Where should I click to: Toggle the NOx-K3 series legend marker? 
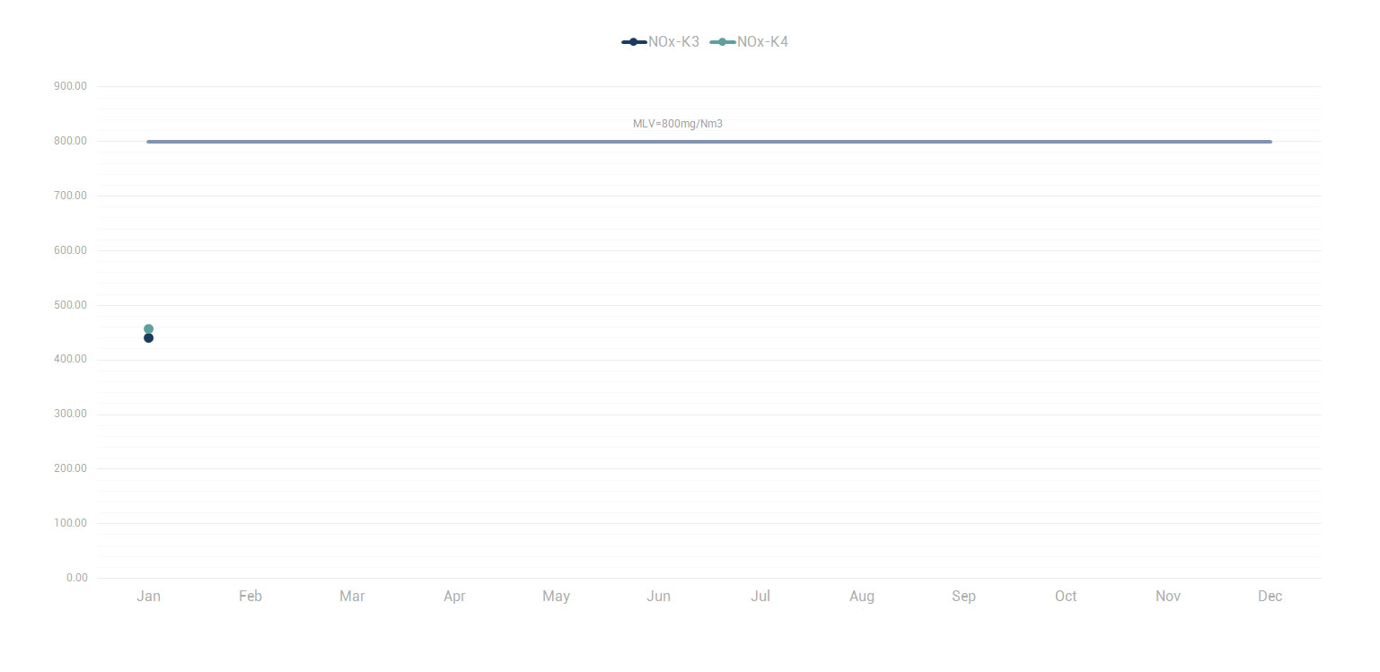coord(633,42)
